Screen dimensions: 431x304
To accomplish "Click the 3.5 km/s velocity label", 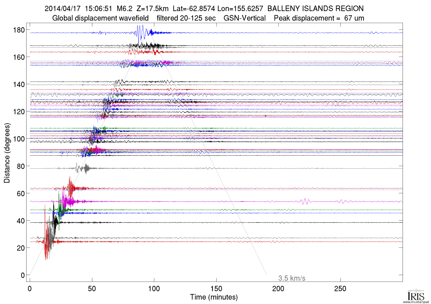I will point(291,278).
